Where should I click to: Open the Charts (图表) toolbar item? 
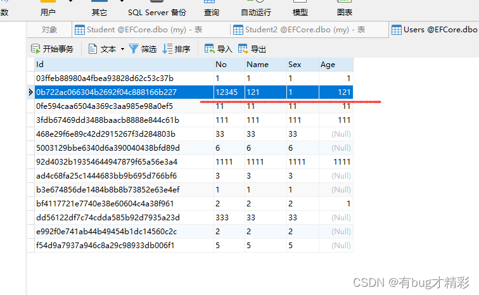pos(345,9)
